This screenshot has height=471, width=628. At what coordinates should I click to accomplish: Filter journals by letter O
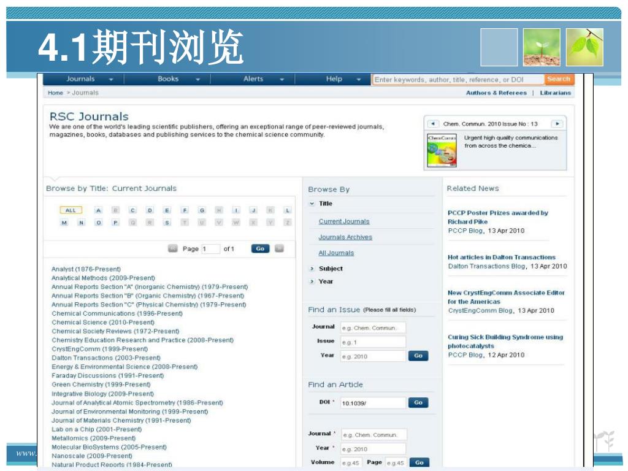(99, 223)
